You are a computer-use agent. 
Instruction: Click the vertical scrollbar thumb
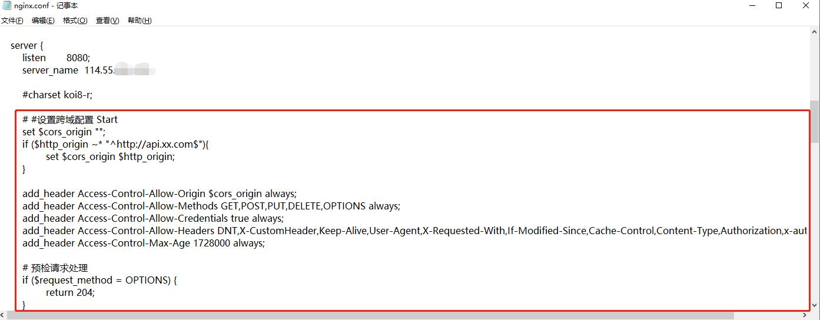pos(815,122)
